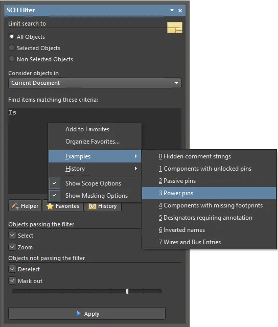Open the Examples submenu

[95, 156]
